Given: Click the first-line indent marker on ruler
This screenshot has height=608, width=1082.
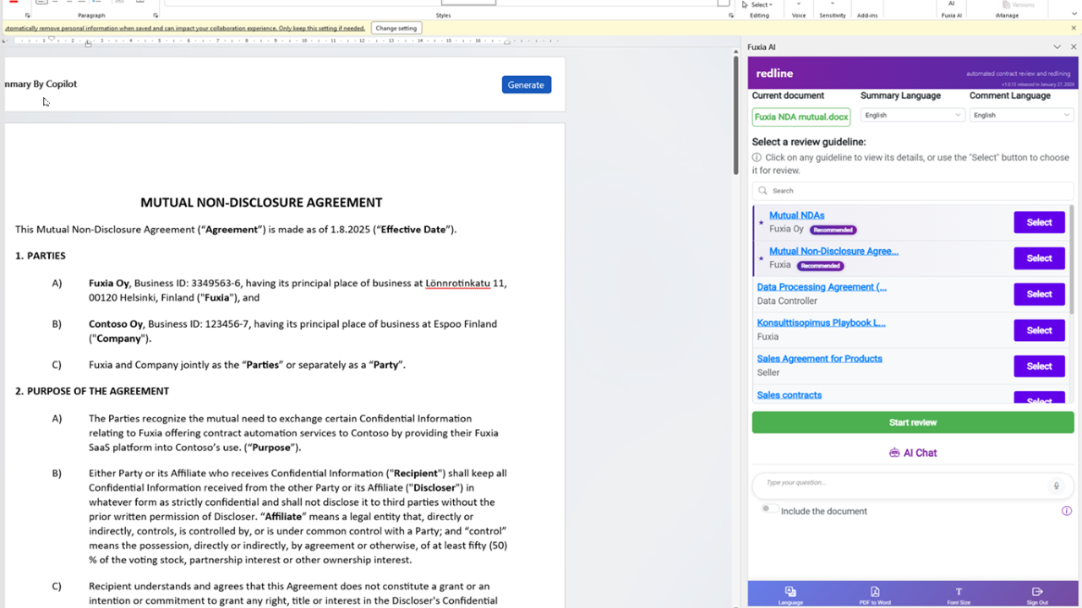Looking at the screenshot, I should pyautogui.click(x=52, y=38).
